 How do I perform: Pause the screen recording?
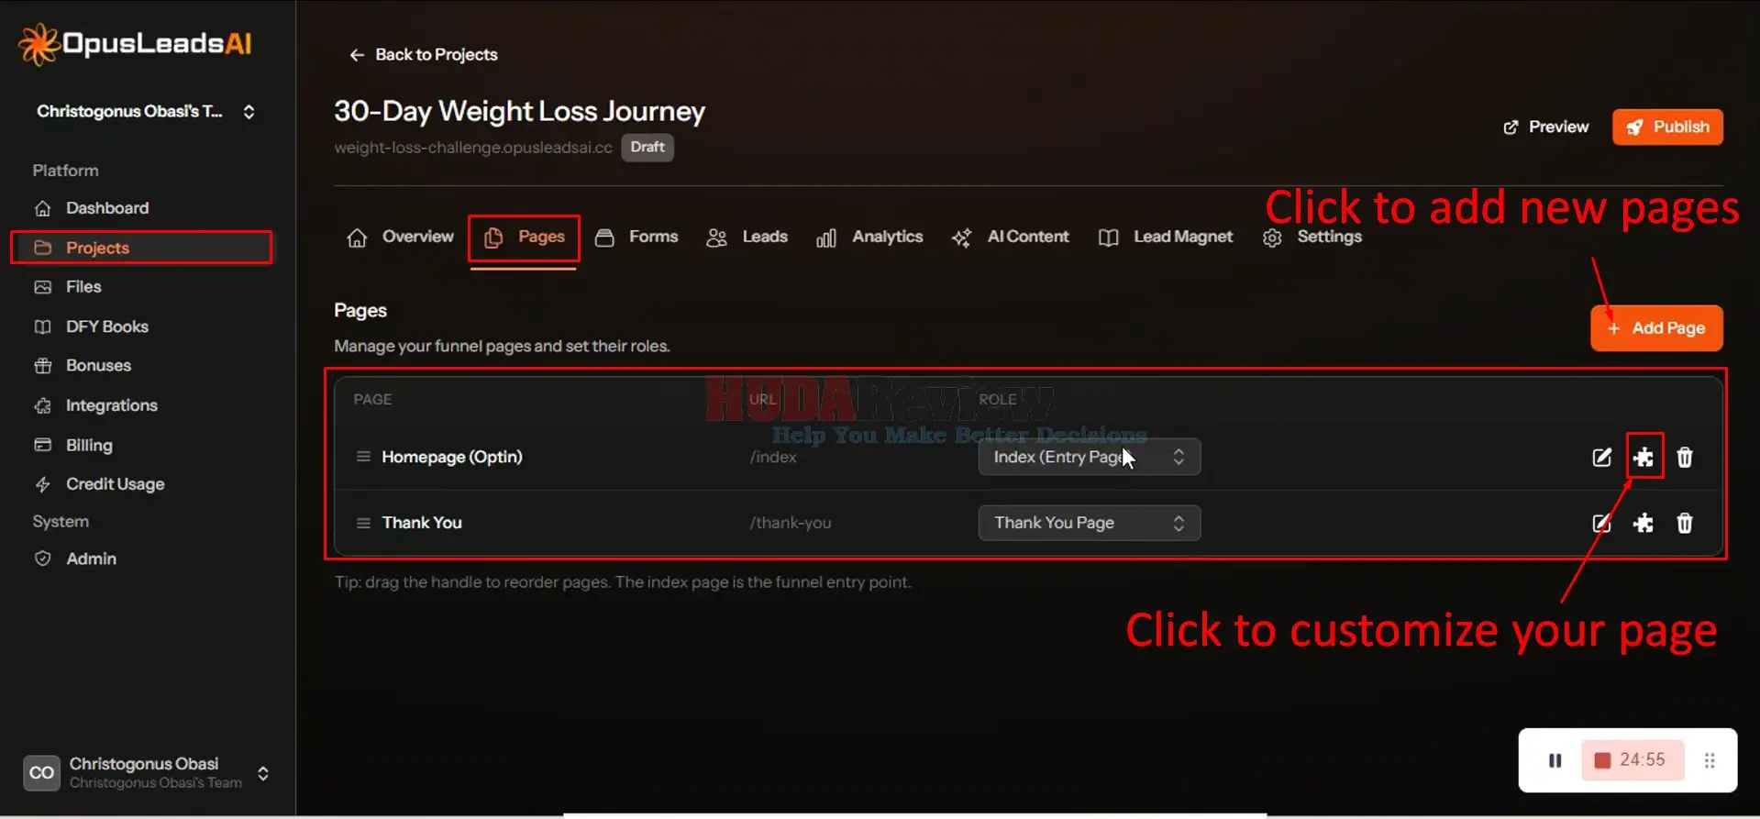point(1555,760)
